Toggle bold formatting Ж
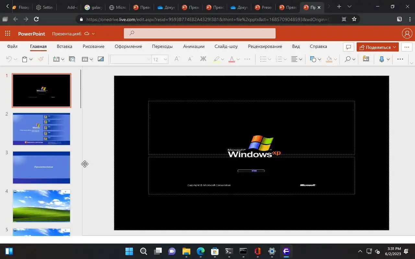This screenshot has height=259, width=415. pyautogui.click(x=203, y=59)
